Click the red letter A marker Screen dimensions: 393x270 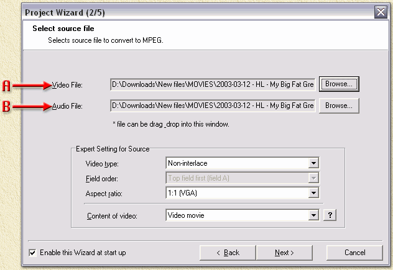[x=7, y=85]
